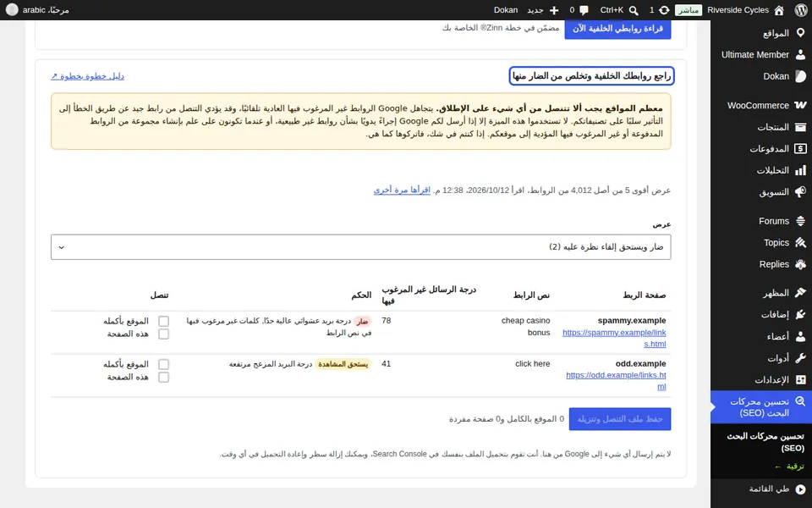Click the إضافات plugin icon
Screen dimensions: 812x508
tap(800, 315)
